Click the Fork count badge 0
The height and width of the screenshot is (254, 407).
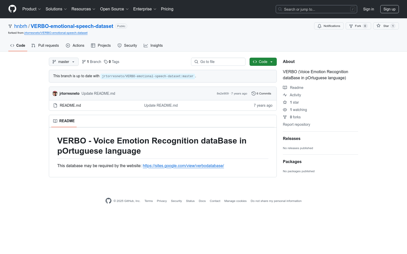click(365, 26)
